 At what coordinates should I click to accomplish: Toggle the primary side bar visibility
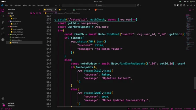click(x=178, y=5)
